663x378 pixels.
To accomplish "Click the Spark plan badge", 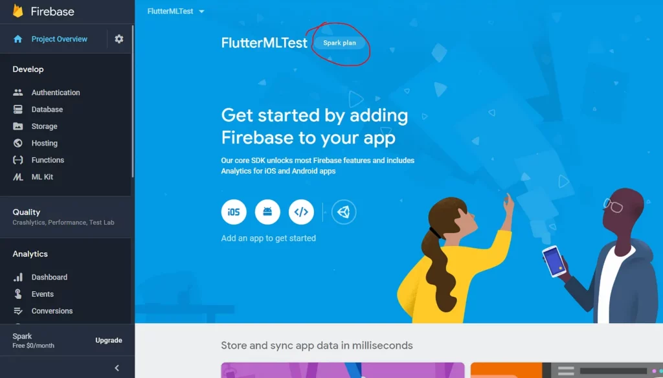I will tap(339, 43).
